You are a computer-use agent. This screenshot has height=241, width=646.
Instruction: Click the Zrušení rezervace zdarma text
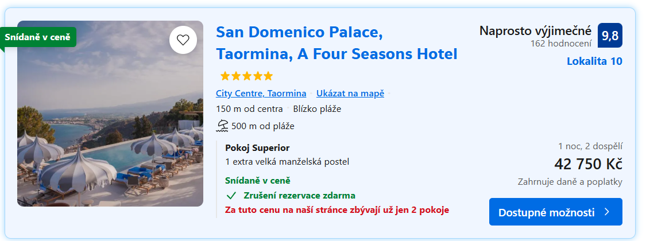click(x=299, y=195)
